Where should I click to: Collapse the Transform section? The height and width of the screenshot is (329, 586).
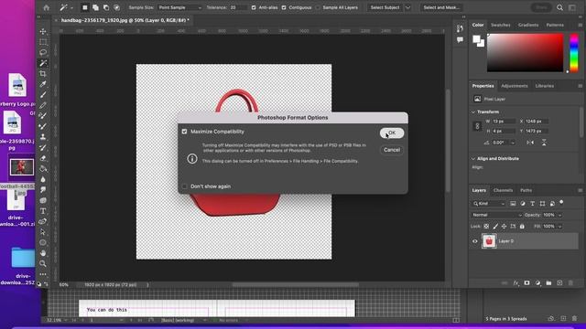tap(473, 111)
